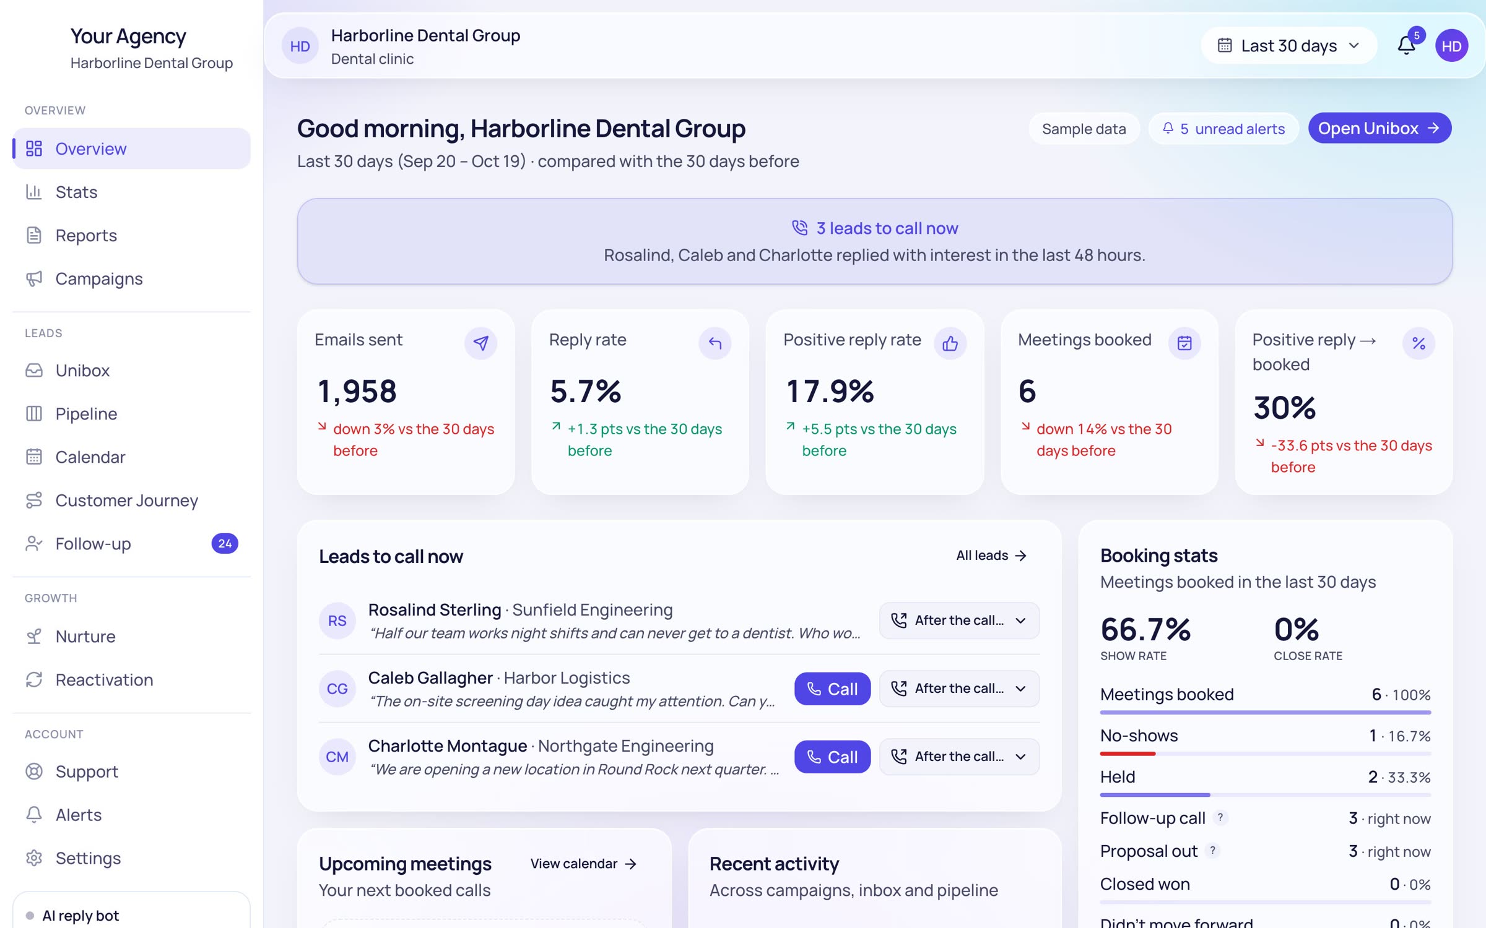Click the Meetings booked calendar icon
Image resolution: width=1486 pixels, height=928 pixels.
(1184, 343)
